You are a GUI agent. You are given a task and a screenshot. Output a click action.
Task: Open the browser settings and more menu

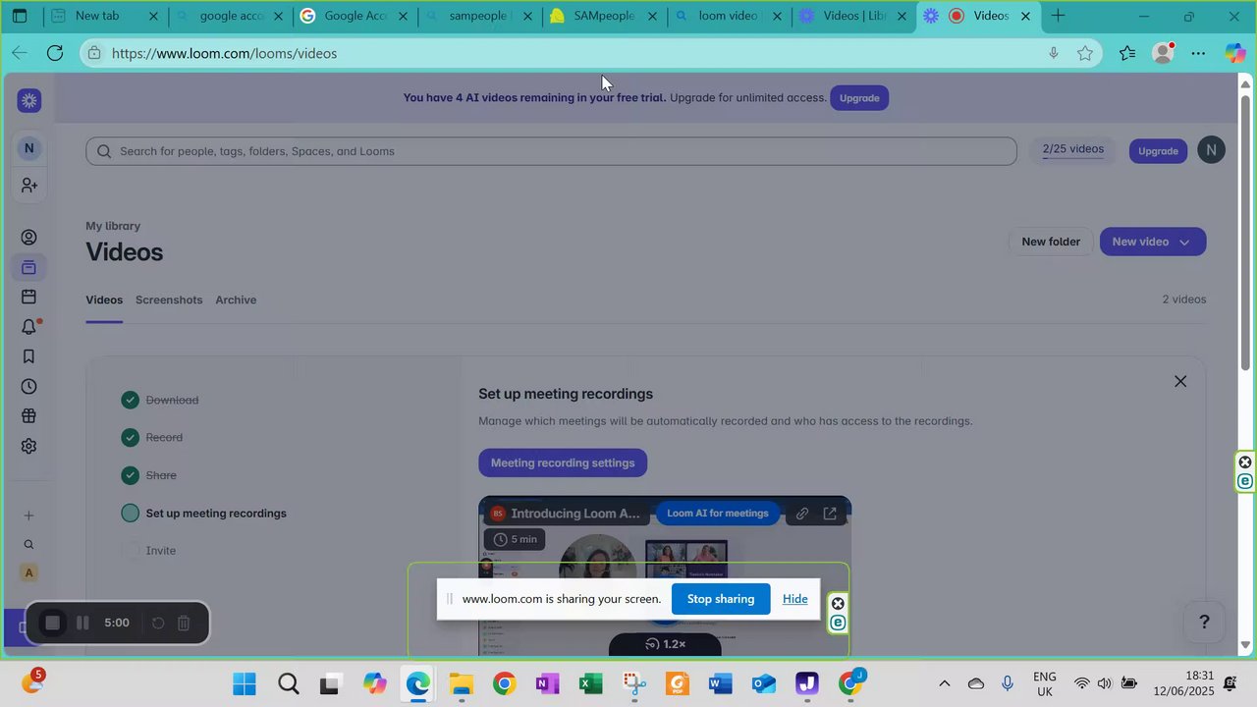1198,53
